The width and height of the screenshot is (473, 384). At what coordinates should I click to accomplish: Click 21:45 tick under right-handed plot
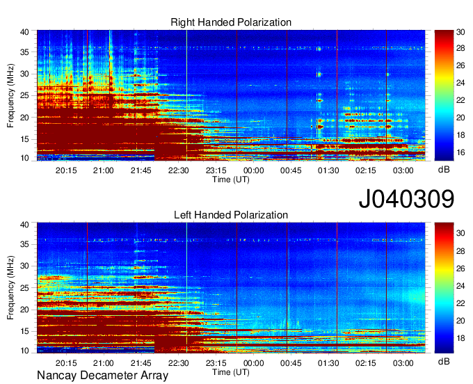tap(141, 170)
